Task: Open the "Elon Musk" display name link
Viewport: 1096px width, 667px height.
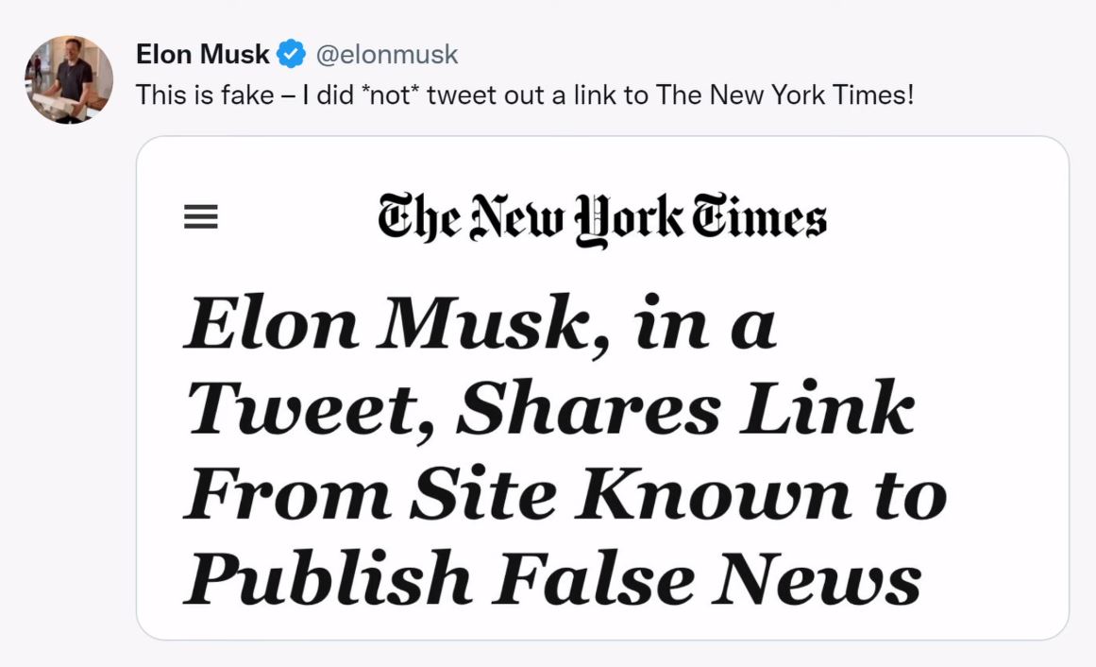Action: point(203,54)
